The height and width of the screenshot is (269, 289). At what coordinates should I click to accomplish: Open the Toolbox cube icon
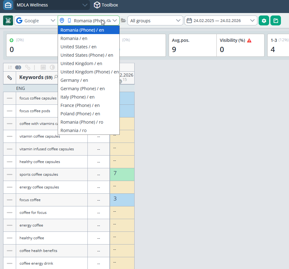click(x=97, y=5)
